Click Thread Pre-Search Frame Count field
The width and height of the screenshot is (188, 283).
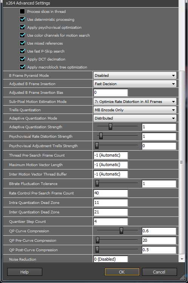pyautogui.click(x=111, y=155)
